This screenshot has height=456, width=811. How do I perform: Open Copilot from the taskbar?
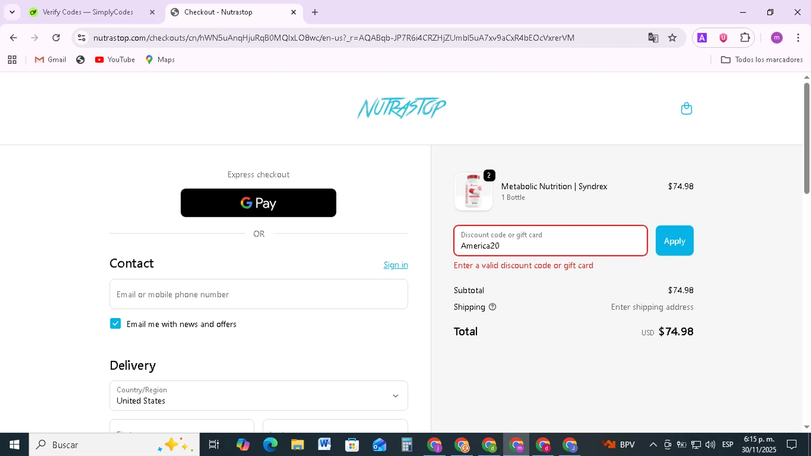click(243, 445)
